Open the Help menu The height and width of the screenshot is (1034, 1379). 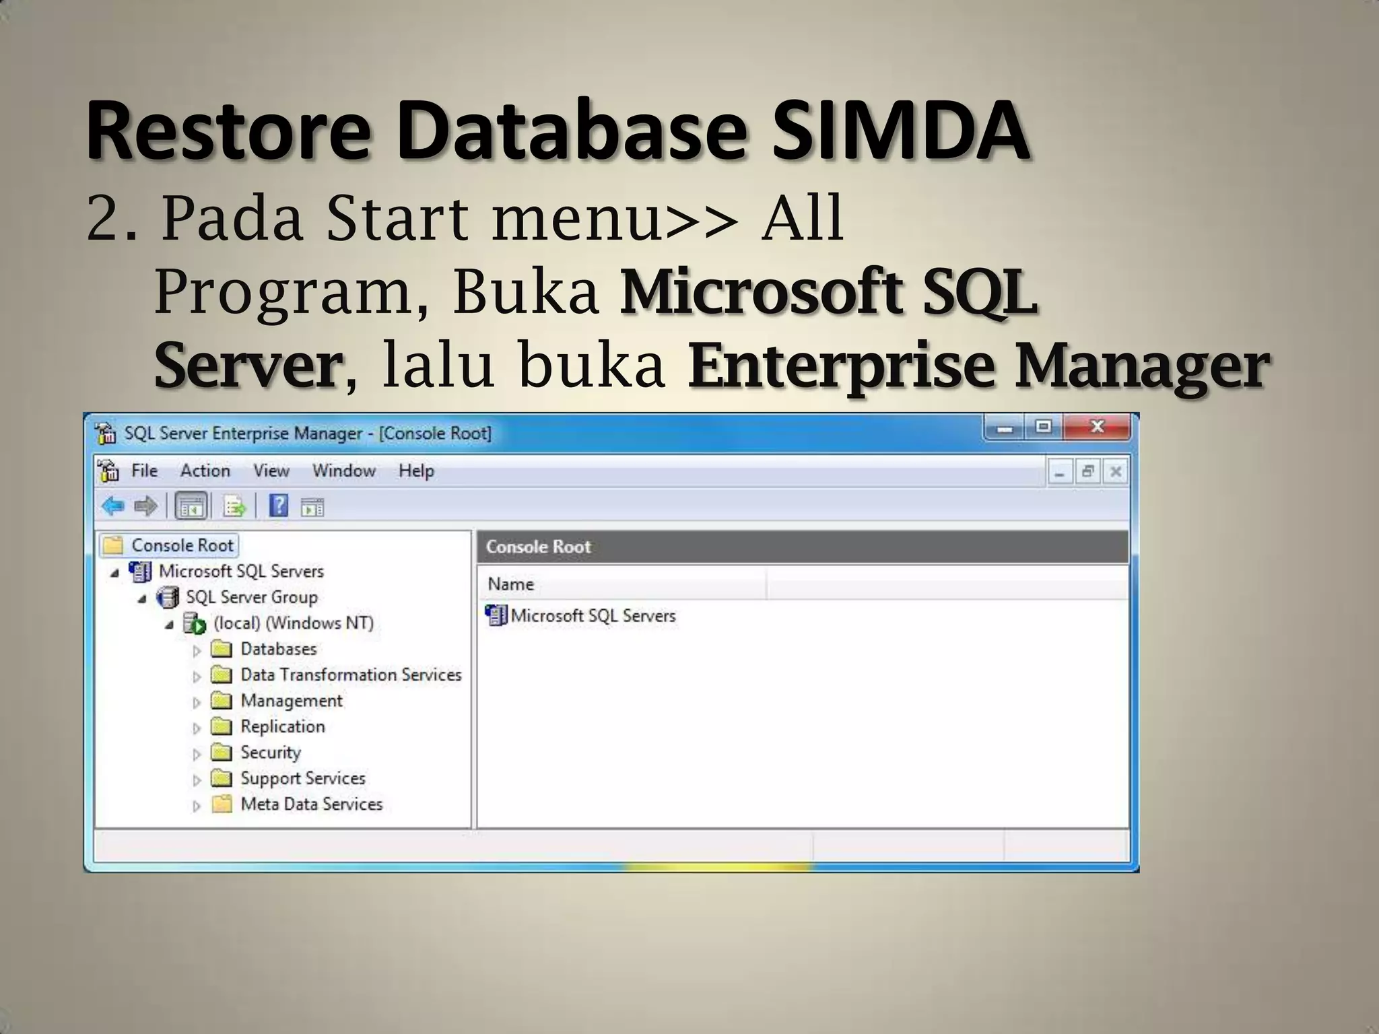(x=416, y=471)
